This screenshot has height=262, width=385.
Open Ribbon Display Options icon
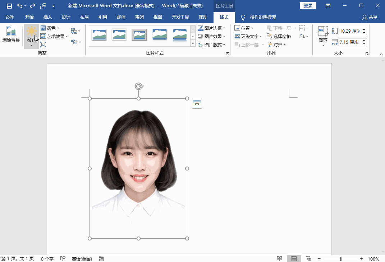coord(328,6)
